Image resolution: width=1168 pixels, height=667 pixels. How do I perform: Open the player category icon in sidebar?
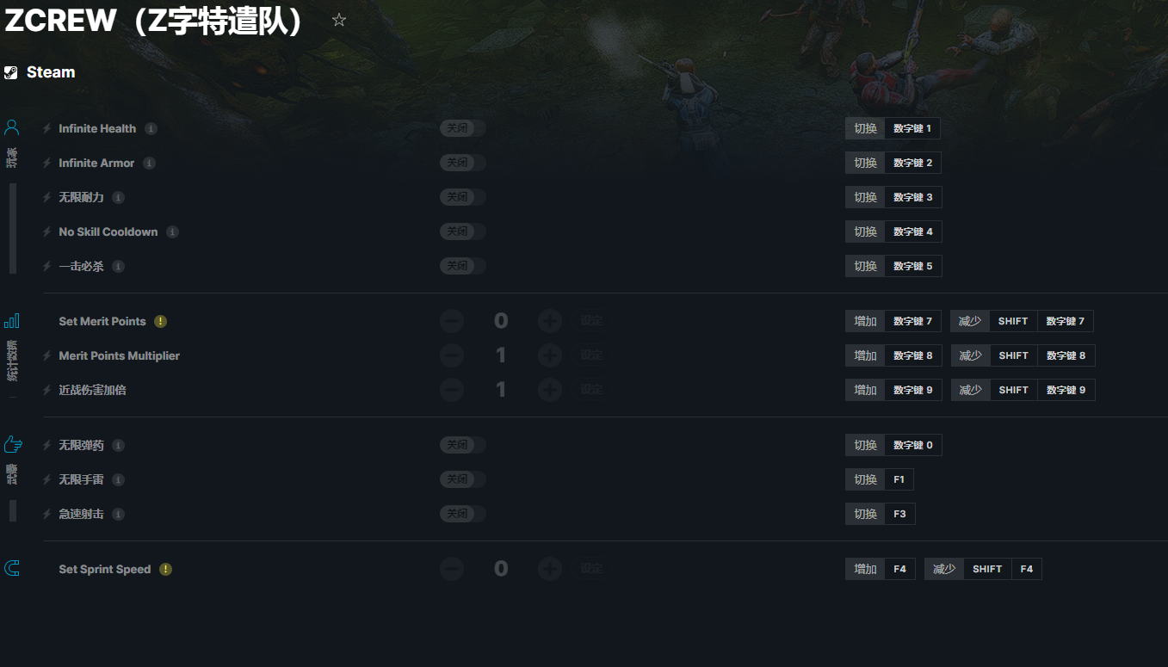click(x=12, y=128)
